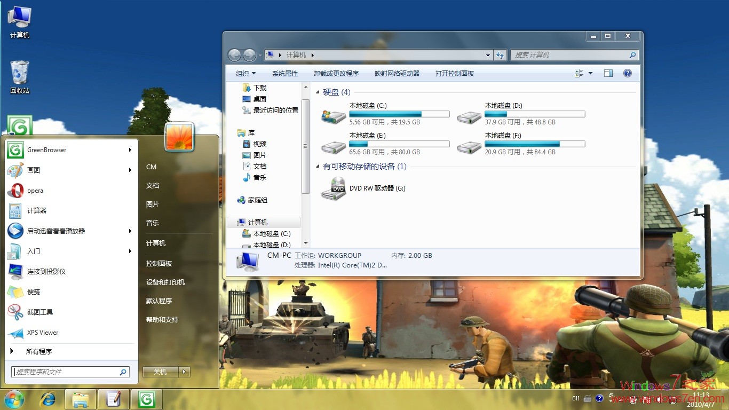Expand 入门 submenu arrow
729x410 pixels.
130,251
